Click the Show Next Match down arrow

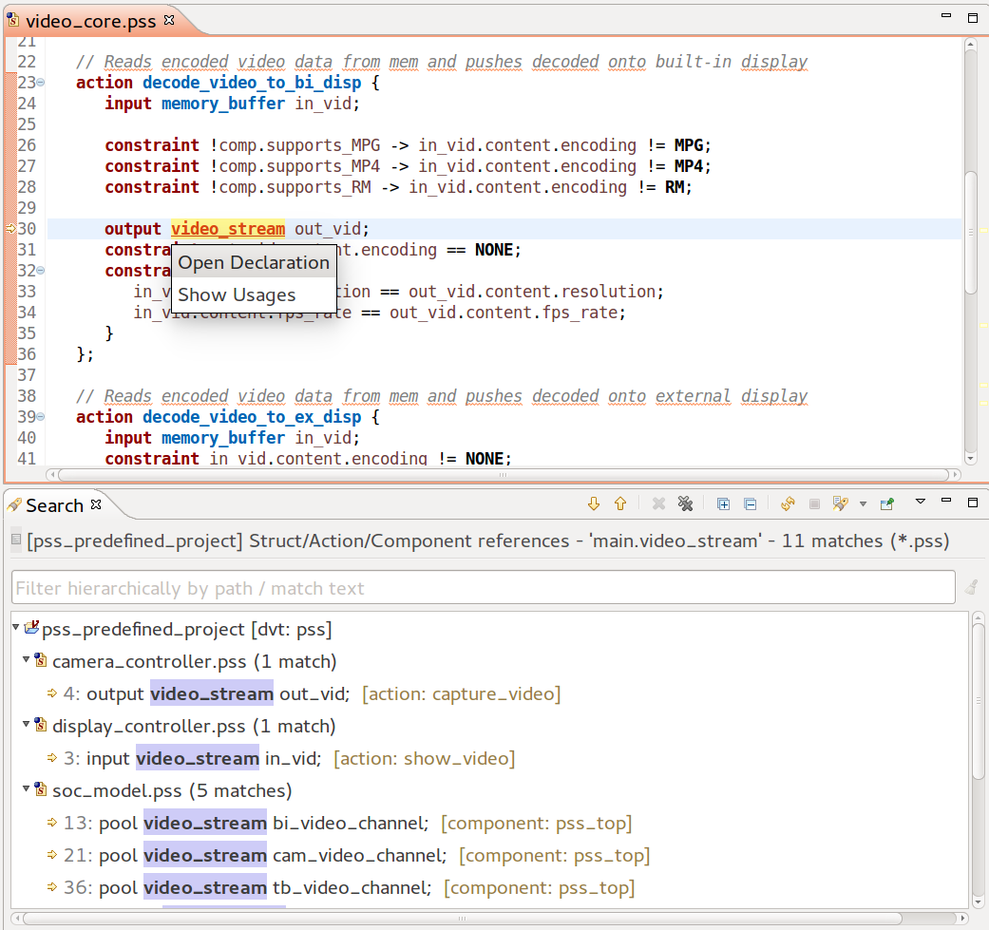(595, 504)
